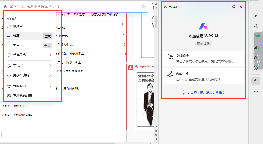This screenshot has height=144, width=263.
Task: Click the scrollbar up arrow of the document
Action: tap(156, 8)
